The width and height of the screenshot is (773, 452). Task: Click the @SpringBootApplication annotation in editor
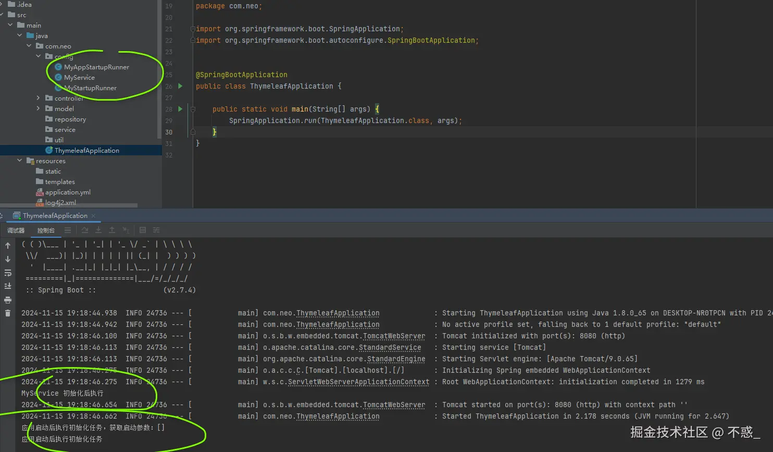(x=242, y=75)
